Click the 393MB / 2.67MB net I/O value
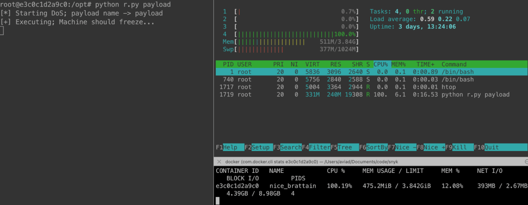Screen dimensions: 528x205 tap(502, 186)
